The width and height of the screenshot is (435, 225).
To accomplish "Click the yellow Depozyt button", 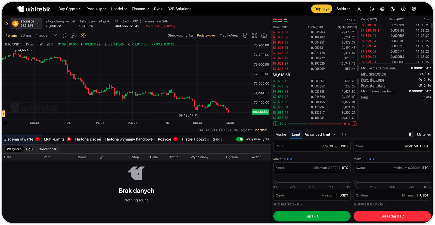I will pos(321,9).
